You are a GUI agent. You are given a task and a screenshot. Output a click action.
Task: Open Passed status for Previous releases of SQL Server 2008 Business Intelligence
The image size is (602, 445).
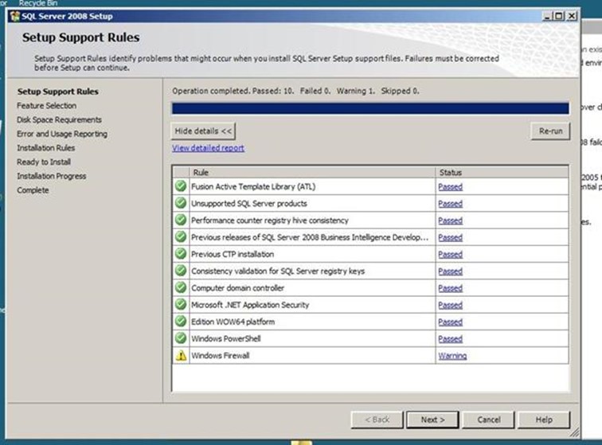(451, 238)
